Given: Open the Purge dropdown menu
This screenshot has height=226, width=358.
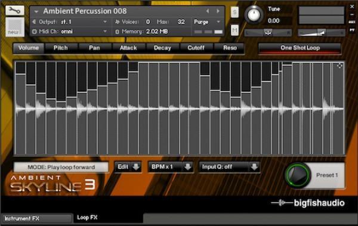Looking at the screenshot, I should [x=207, y=22].
